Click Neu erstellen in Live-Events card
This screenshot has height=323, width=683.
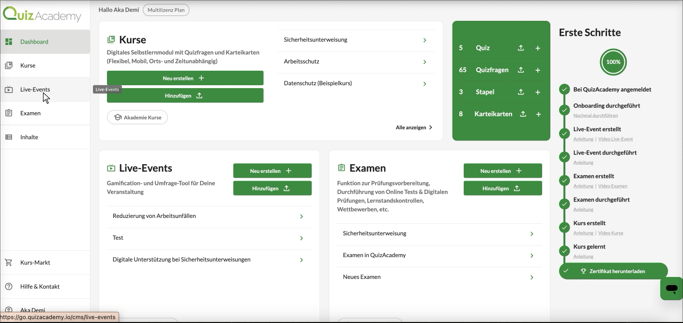[x=273, y=171]
